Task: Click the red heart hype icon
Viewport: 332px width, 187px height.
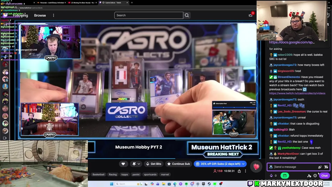Action: click(256, 167)
